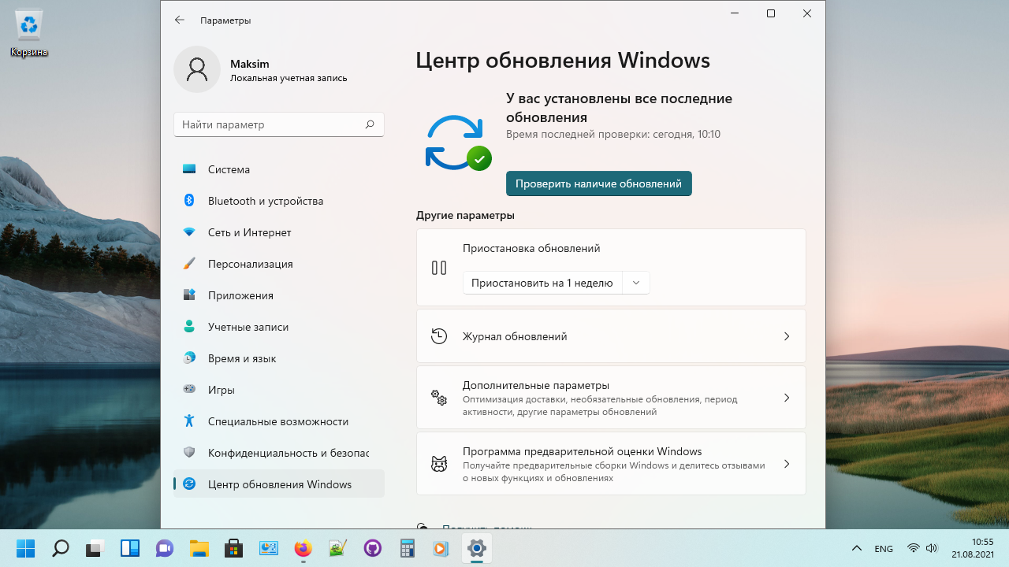
Task: Click the Центр обновления Windows page title
Action: [x=563, y=61]
